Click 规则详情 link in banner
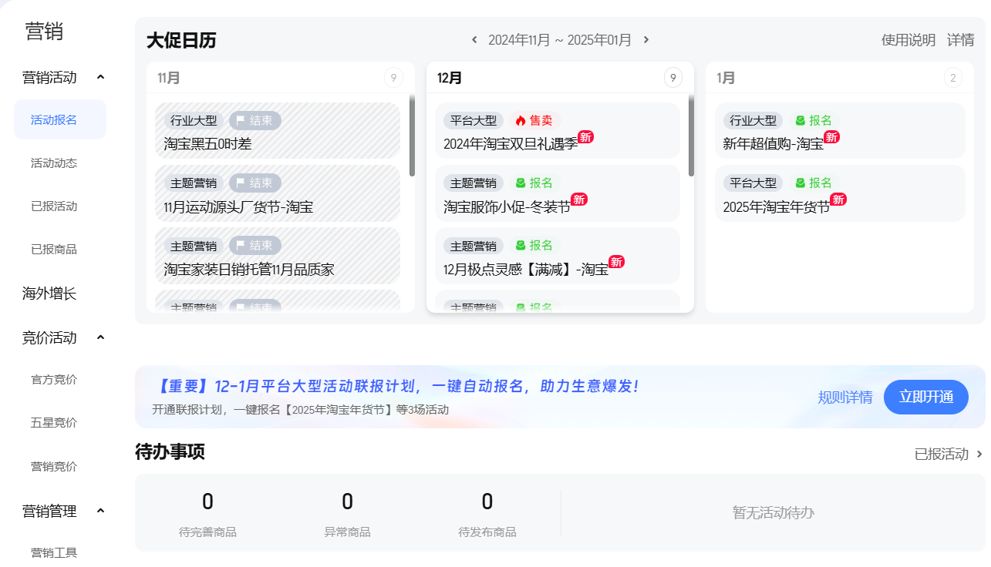 (x=845, y=398)
